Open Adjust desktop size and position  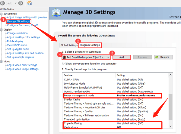coord(25,53)
